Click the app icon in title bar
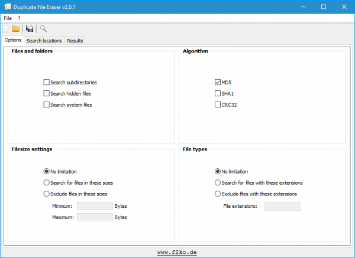This screenshot has height=258, width=355. [x=8, y=6]
